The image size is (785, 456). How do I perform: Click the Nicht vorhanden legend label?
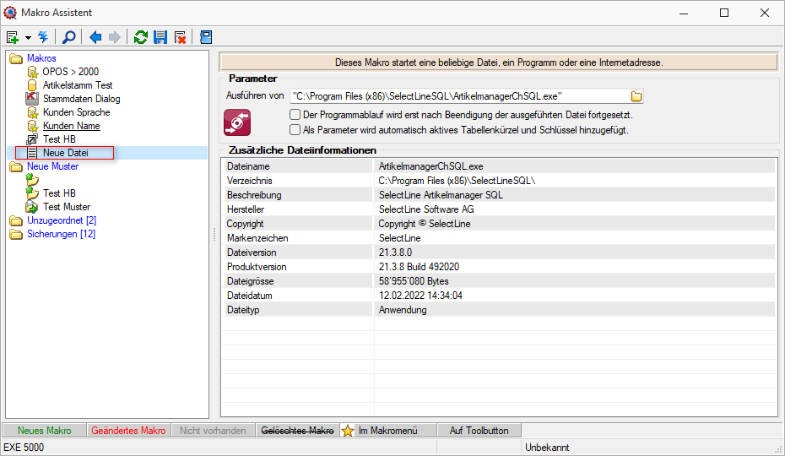213,431
